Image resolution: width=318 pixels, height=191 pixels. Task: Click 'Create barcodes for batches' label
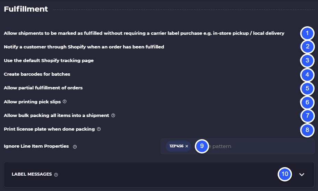tap(37, 74)
